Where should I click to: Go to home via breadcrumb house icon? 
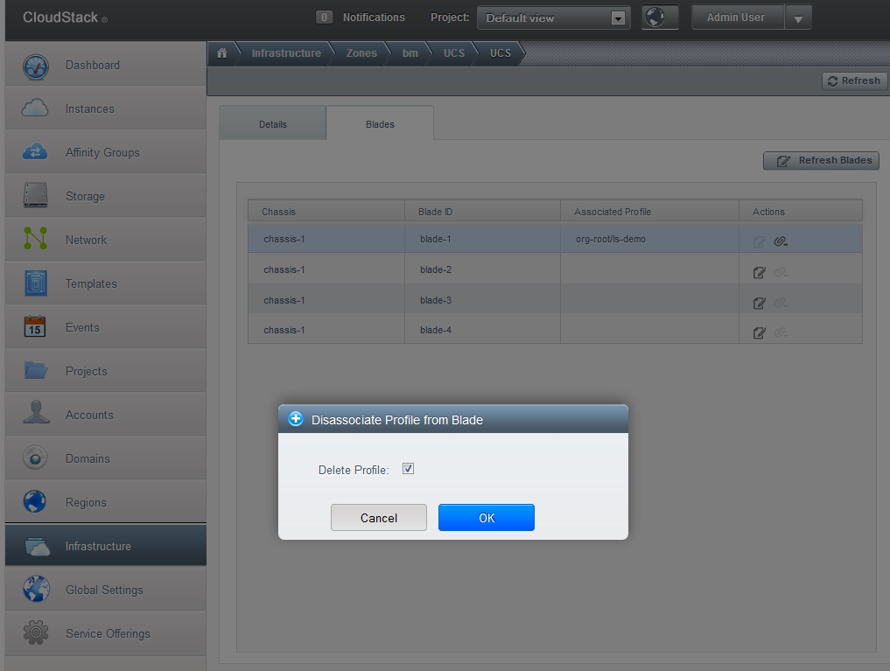coord(222,53)
